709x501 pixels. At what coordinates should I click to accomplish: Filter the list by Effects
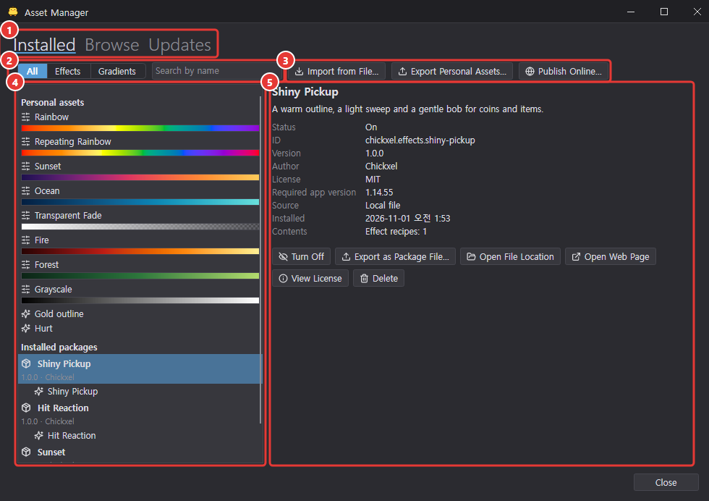68,71
